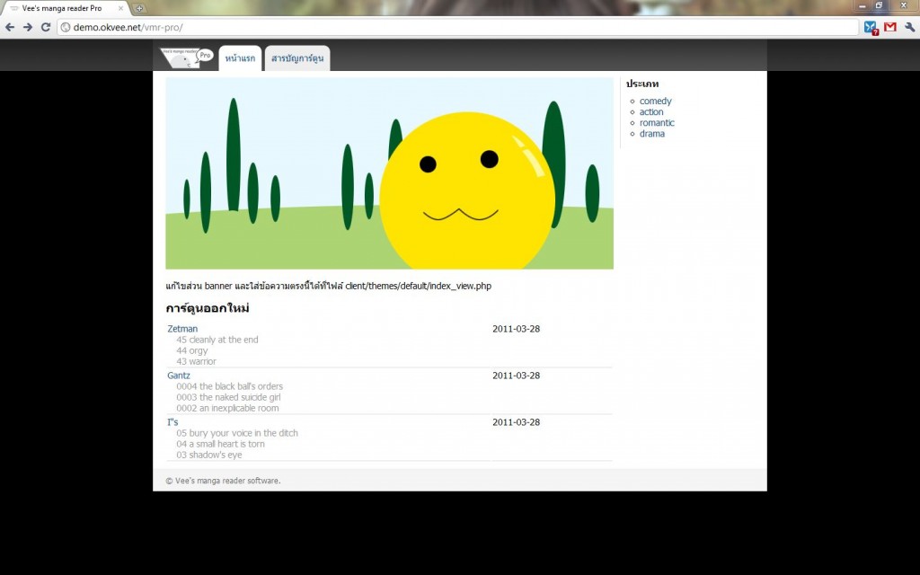Open the Zetman manga link
Viewport: 920px width, 575px height.
(x=182, y=329)
